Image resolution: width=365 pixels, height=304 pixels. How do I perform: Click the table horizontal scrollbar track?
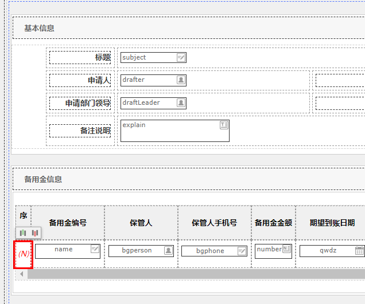(x=196, y=274)
